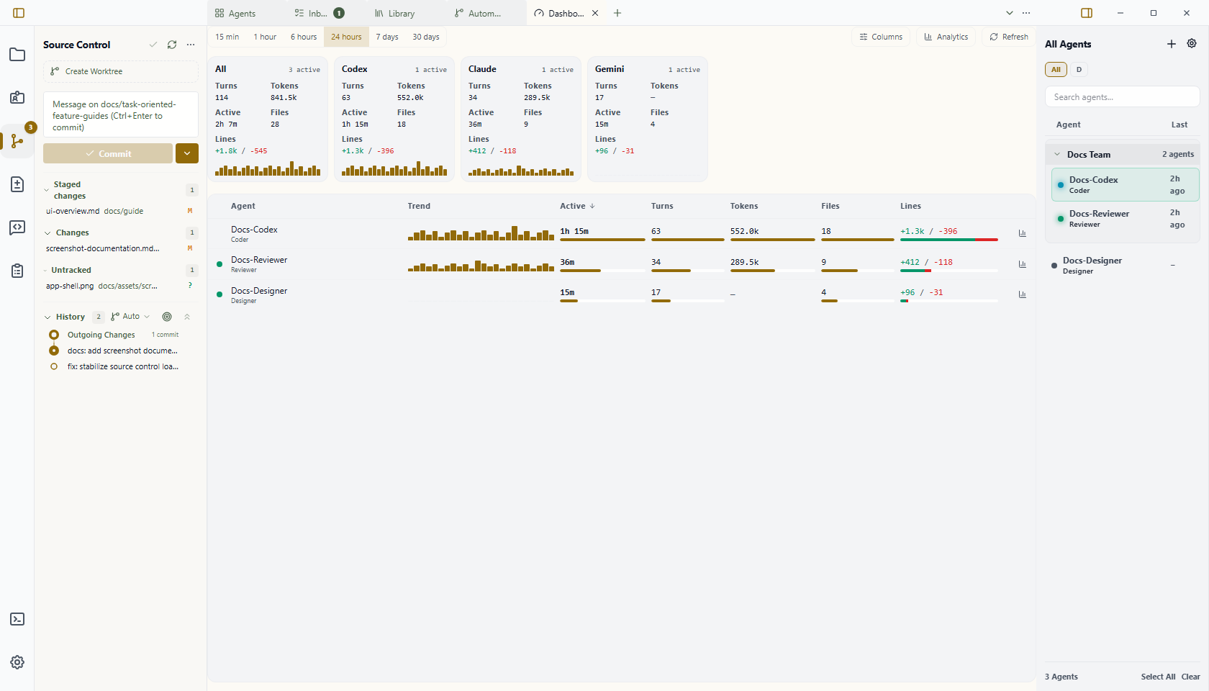The height and width of the screenshot is (691, 1209).
Task: Click the Source Control refresh icon
Action: click(172, 45)
